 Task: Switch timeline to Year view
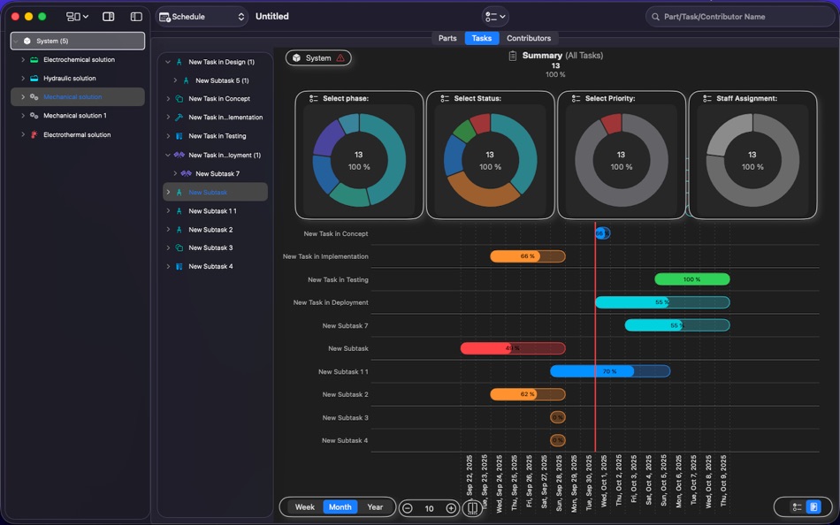click(x=375, y=507)
